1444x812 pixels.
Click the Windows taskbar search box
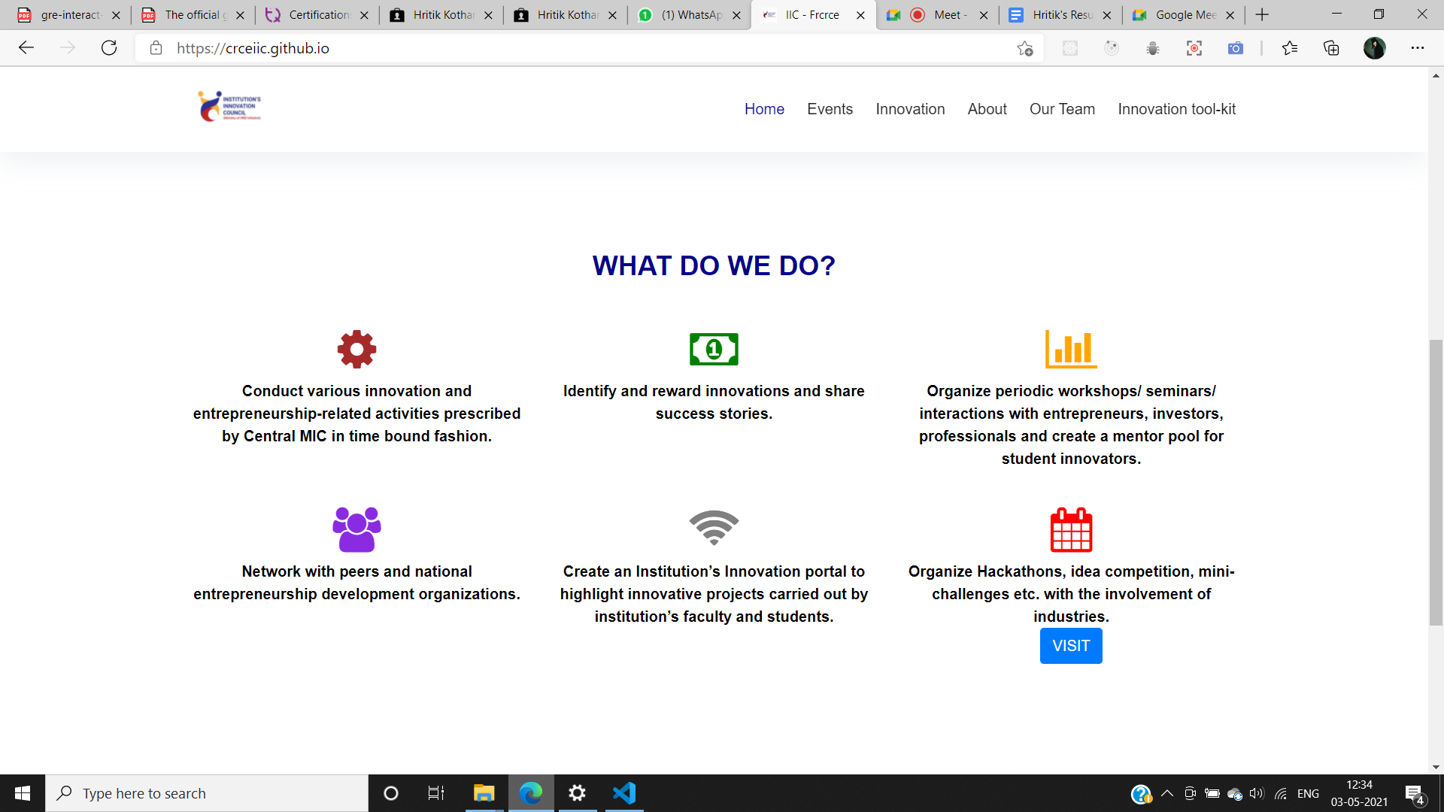pyautogui.click(x=207, y=793)
